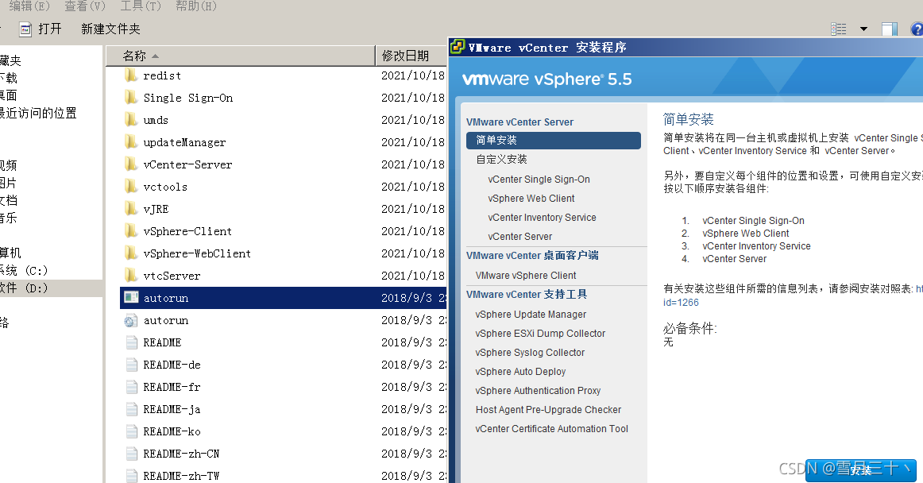Click the change view icon in Explorer toolbar

(x=839, y=29)
